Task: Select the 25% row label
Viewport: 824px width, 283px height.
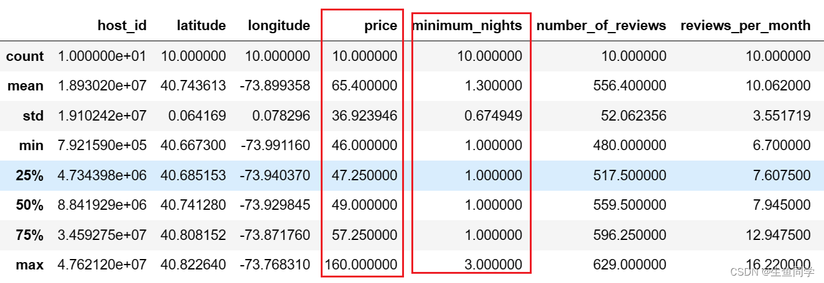Action: 30,175
